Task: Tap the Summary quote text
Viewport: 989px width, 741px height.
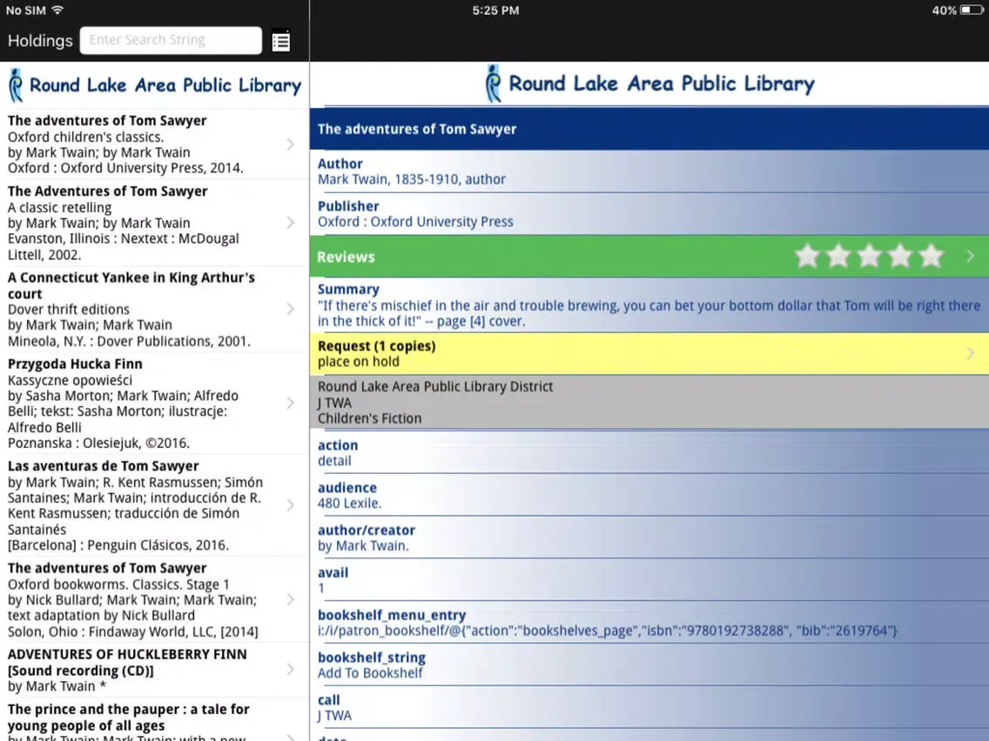Action: pos(649,313)
